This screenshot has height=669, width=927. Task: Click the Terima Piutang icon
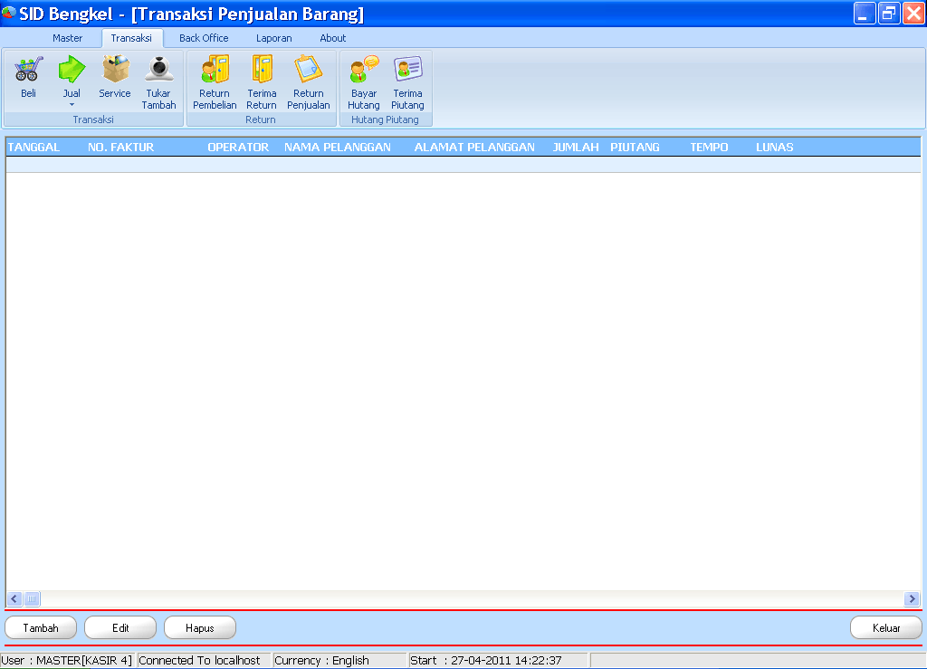point(407,80)
